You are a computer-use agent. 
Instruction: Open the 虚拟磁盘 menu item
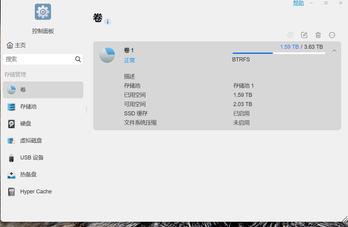(43, 141)
